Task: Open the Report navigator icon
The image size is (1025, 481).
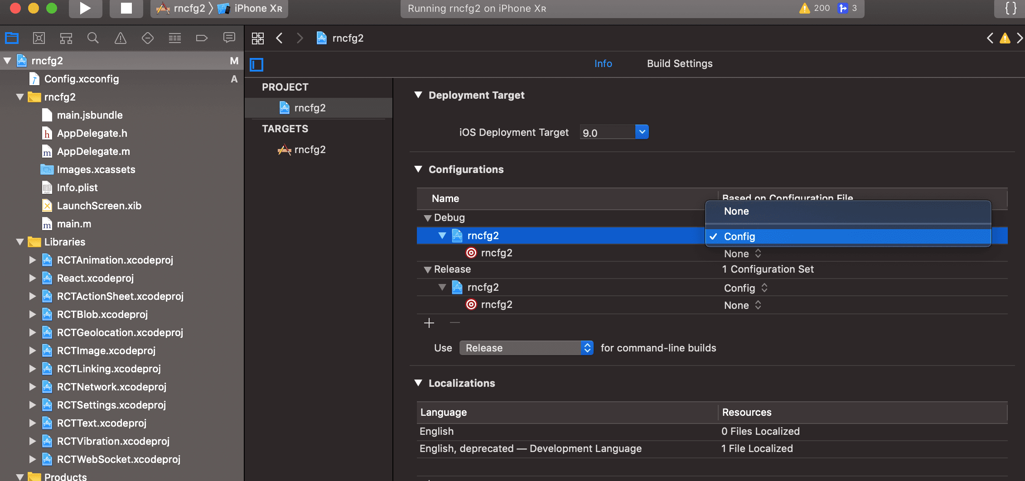Action: click(229, 38)
